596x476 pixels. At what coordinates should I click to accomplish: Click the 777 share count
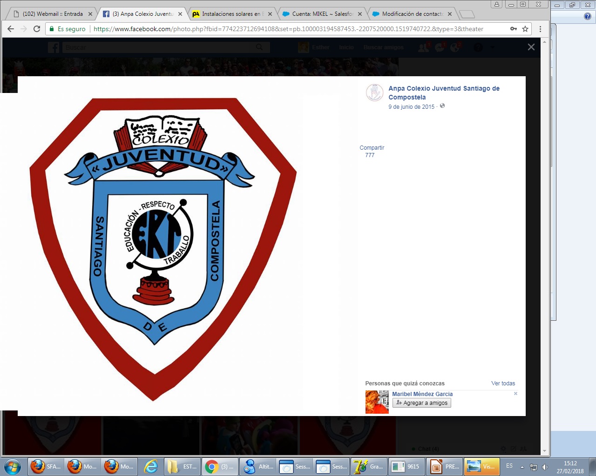point(370,155)
